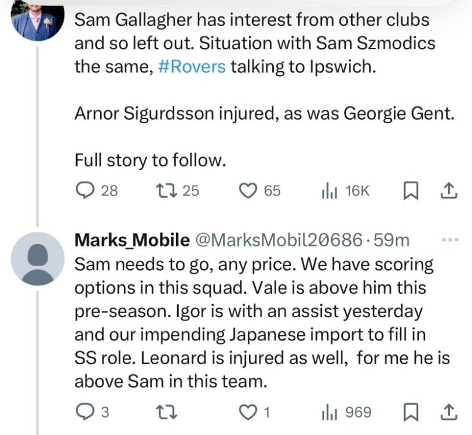The image size is (472, 435).
Task: Bookmark the Marks_Mobile reply
Action: 409,412
